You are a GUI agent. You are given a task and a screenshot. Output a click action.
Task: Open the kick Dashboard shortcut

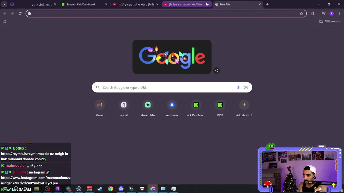click(x=196, y=109)
